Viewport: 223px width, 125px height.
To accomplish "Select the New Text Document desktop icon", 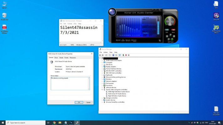I will (x=216, y=111).
